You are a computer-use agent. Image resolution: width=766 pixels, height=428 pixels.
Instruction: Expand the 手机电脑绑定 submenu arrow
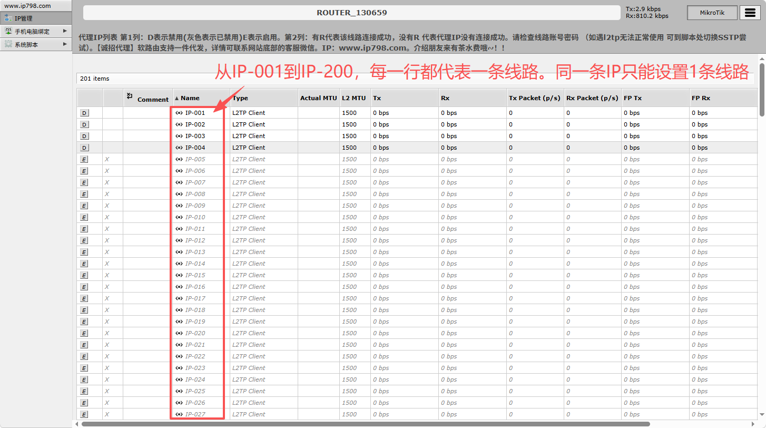pyautogui.click(x=65, y=31)
